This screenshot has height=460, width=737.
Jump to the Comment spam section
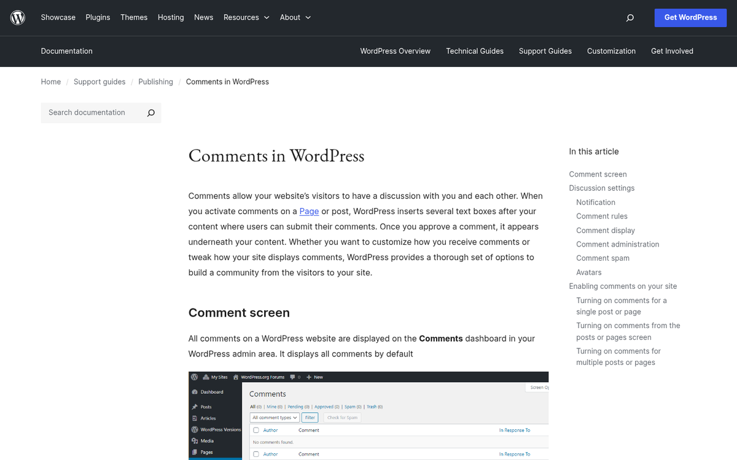pyautogui.click(x=602, y=258)
